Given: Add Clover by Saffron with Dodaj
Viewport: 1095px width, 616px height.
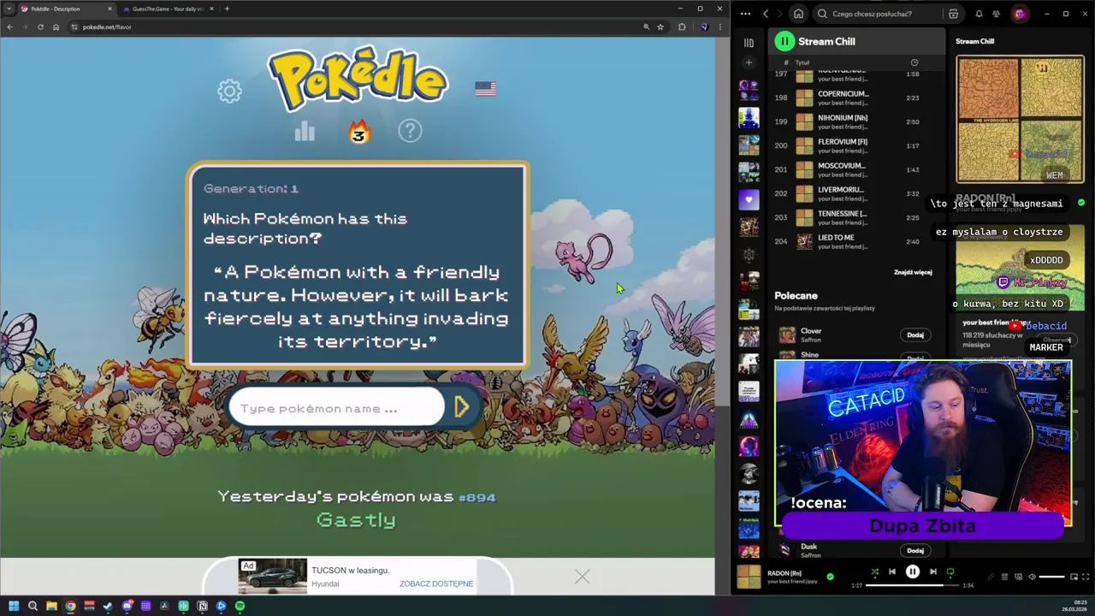Looking at the screenshot, I should click(915, 335).
